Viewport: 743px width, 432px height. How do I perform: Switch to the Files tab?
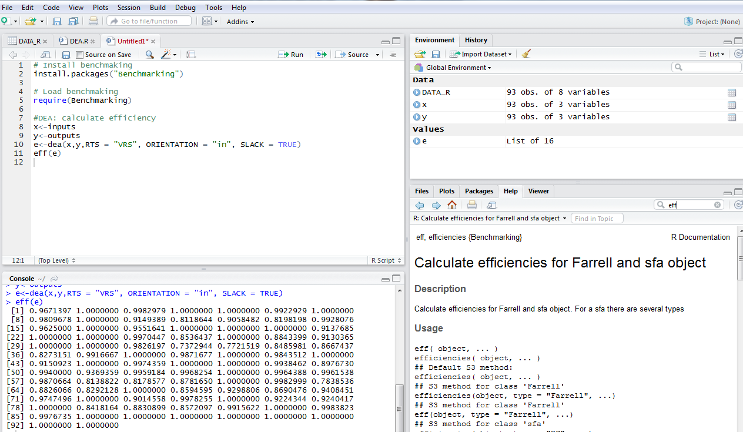pyautogui.click(x=422, y=191)
